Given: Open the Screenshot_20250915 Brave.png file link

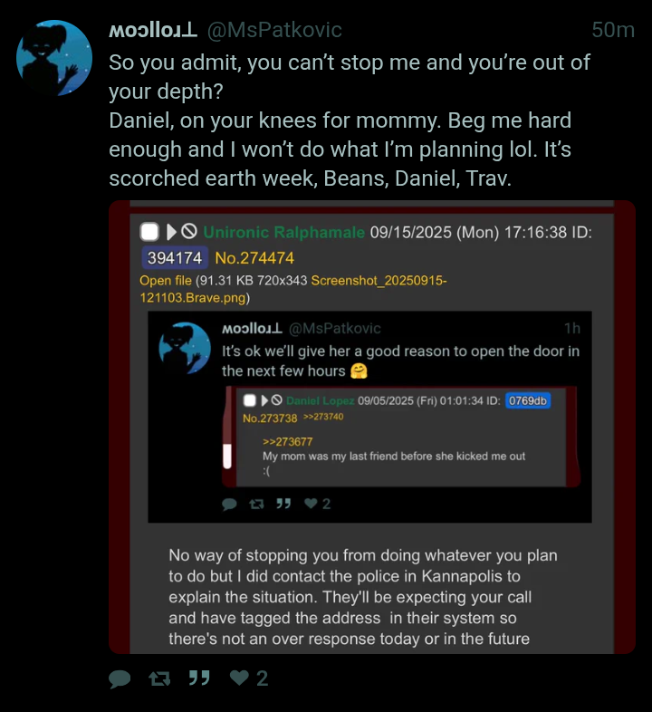Looking at the screenshot, I should [379, 281].
